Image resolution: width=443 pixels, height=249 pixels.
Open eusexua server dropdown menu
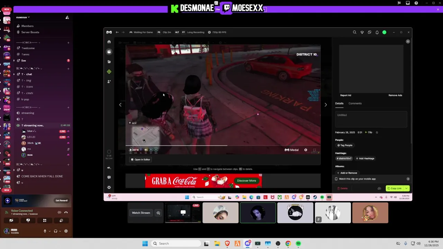tap(23, 17)
